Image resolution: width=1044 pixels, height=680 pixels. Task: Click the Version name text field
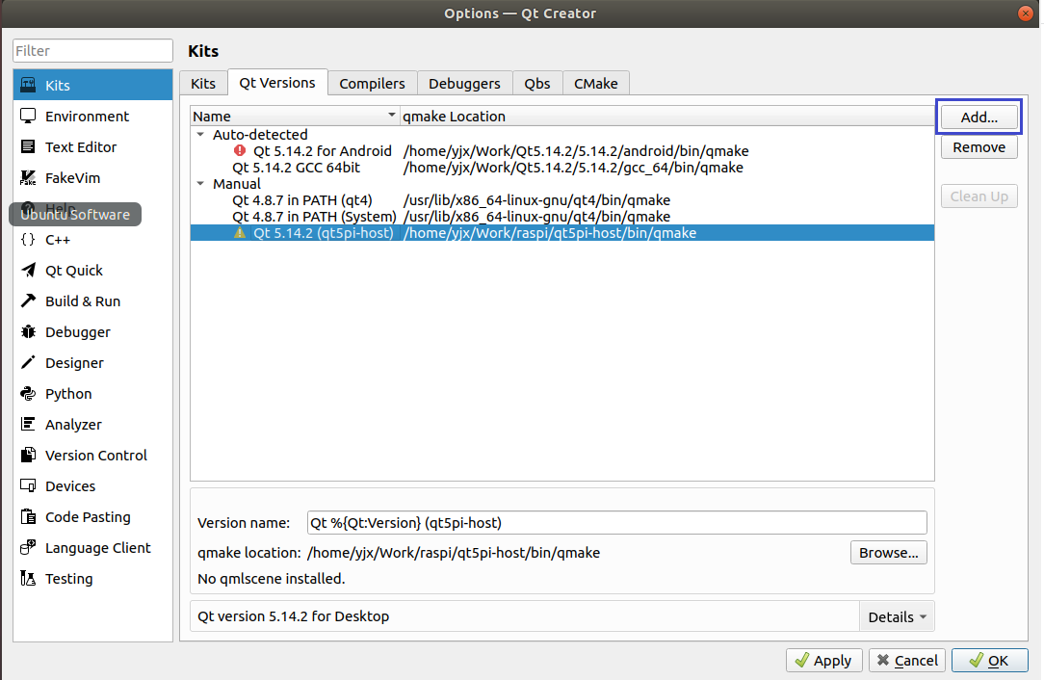(x=616, y=523)
